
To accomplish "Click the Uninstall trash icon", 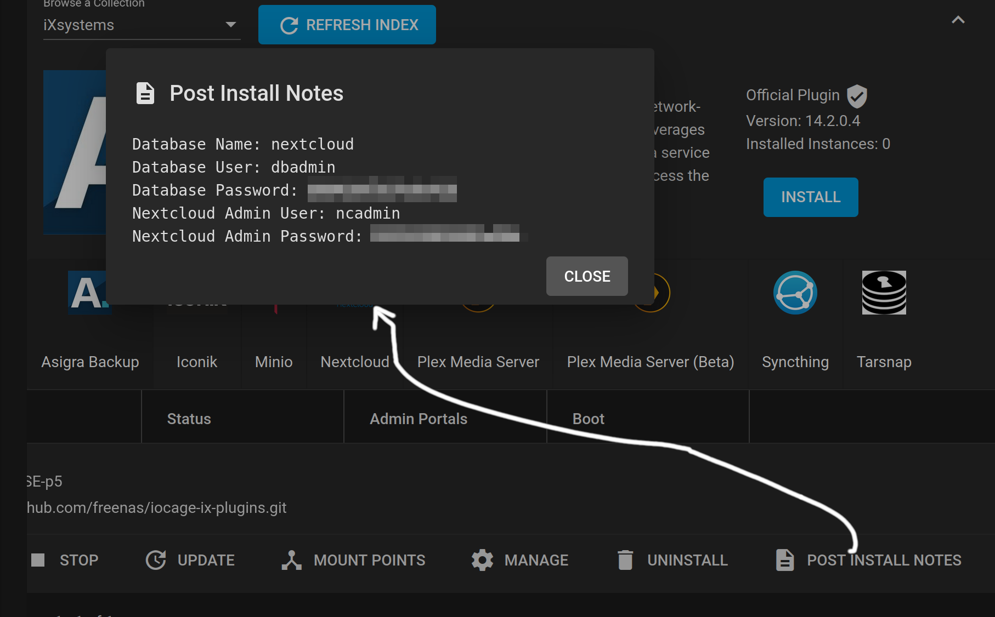I will [x=625, y=560].
